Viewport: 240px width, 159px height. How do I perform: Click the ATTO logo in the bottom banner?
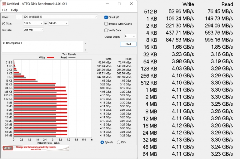coord(8,148)
